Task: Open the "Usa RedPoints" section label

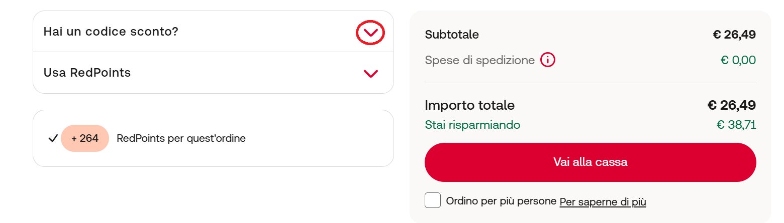Action: (87, 73)
